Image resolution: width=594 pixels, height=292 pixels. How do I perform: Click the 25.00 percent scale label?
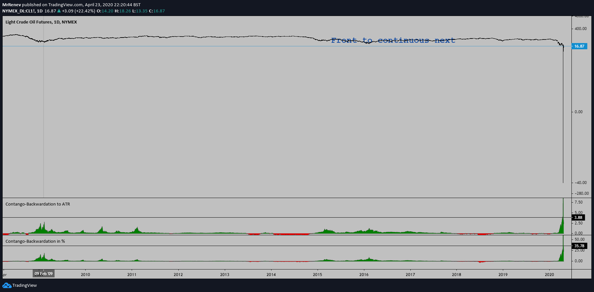click(x=580, y=250)
